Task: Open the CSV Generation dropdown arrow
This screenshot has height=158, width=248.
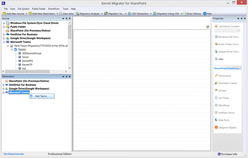Action: pyautogui.click(x=151, y=14)
